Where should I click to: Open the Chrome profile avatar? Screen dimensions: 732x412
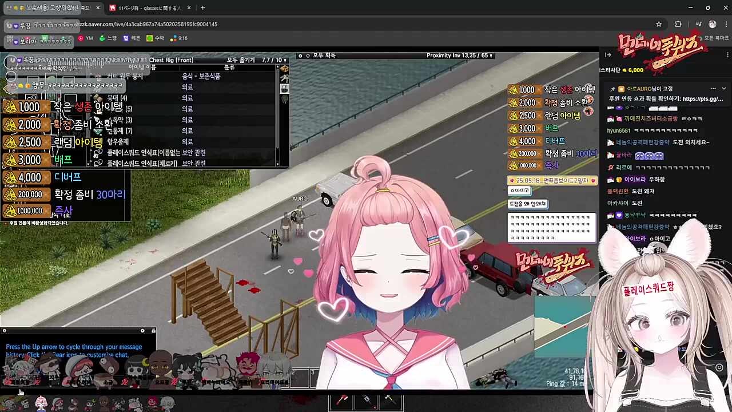(x=713, y=24)
